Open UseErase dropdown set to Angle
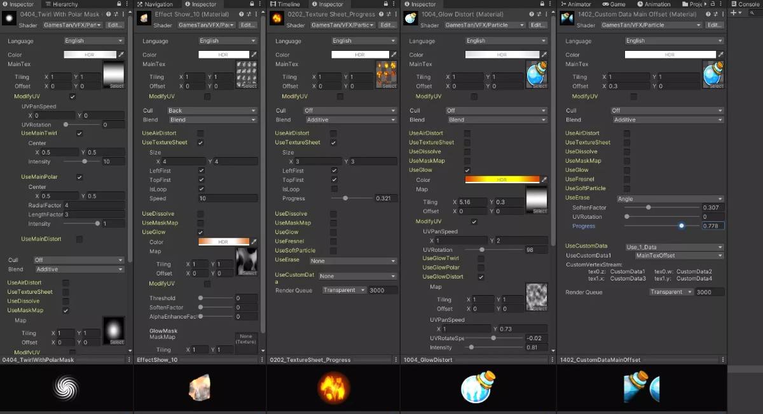 tap(670, 199)
